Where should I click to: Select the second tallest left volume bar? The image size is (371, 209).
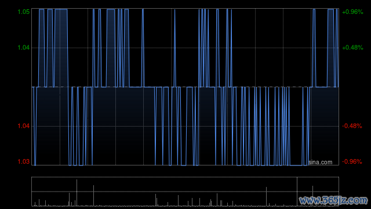click(x=93, y=196)
